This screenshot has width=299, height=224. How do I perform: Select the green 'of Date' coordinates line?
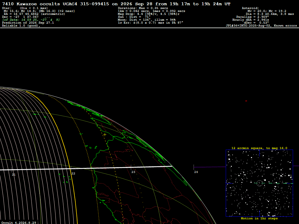pos(31,20)
